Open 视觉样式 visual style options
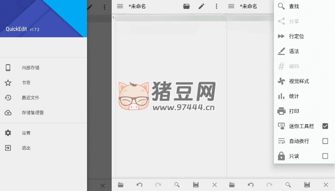Viewport: 335px width, 191px height. click(299, 81)
